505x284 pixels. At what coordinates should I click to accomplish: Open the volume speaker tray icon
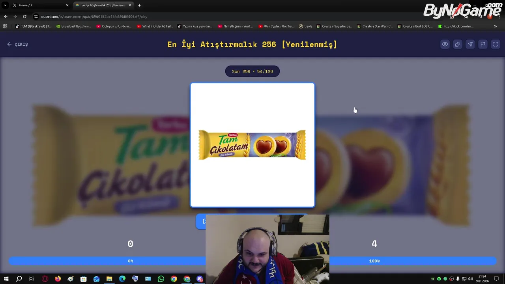470,279
